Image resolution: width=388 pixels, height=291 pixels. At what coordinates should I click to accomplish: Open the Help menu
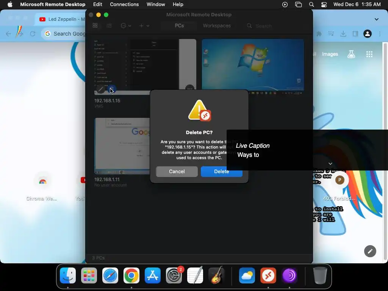click(x=178, y=5)
